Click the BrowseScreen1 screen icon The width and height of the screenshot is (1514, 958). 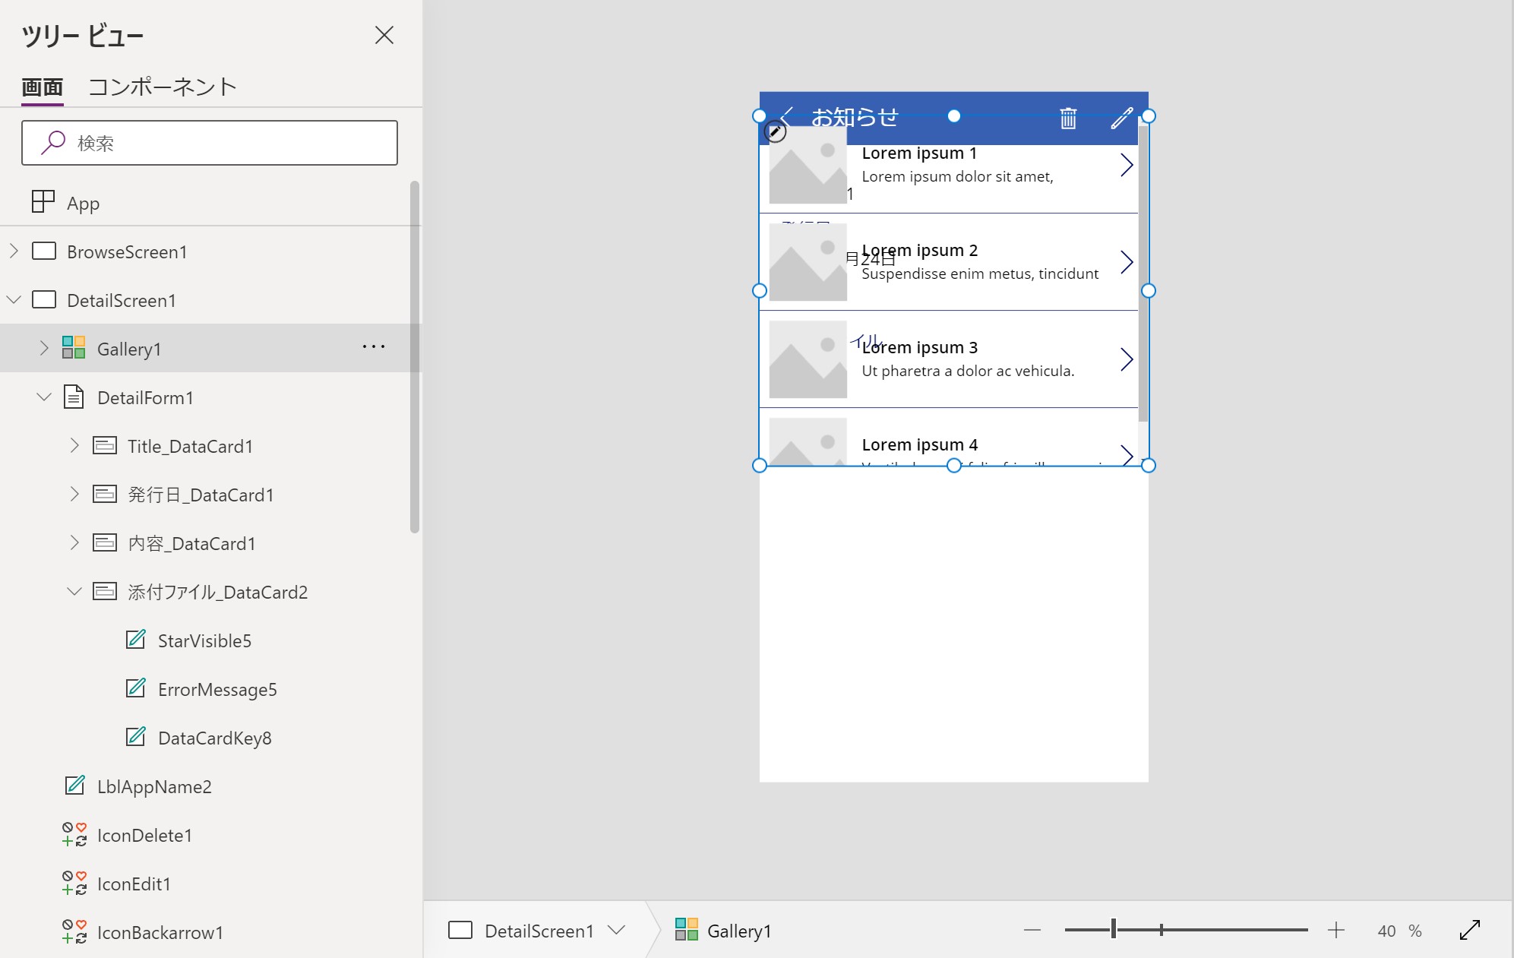[44, 251]
